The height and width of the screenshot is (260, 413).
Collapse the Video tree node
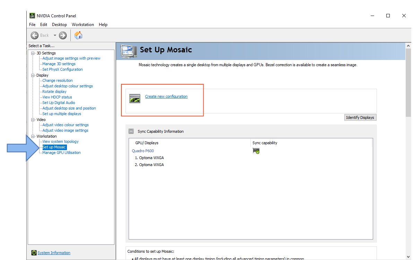pos(33,120)
